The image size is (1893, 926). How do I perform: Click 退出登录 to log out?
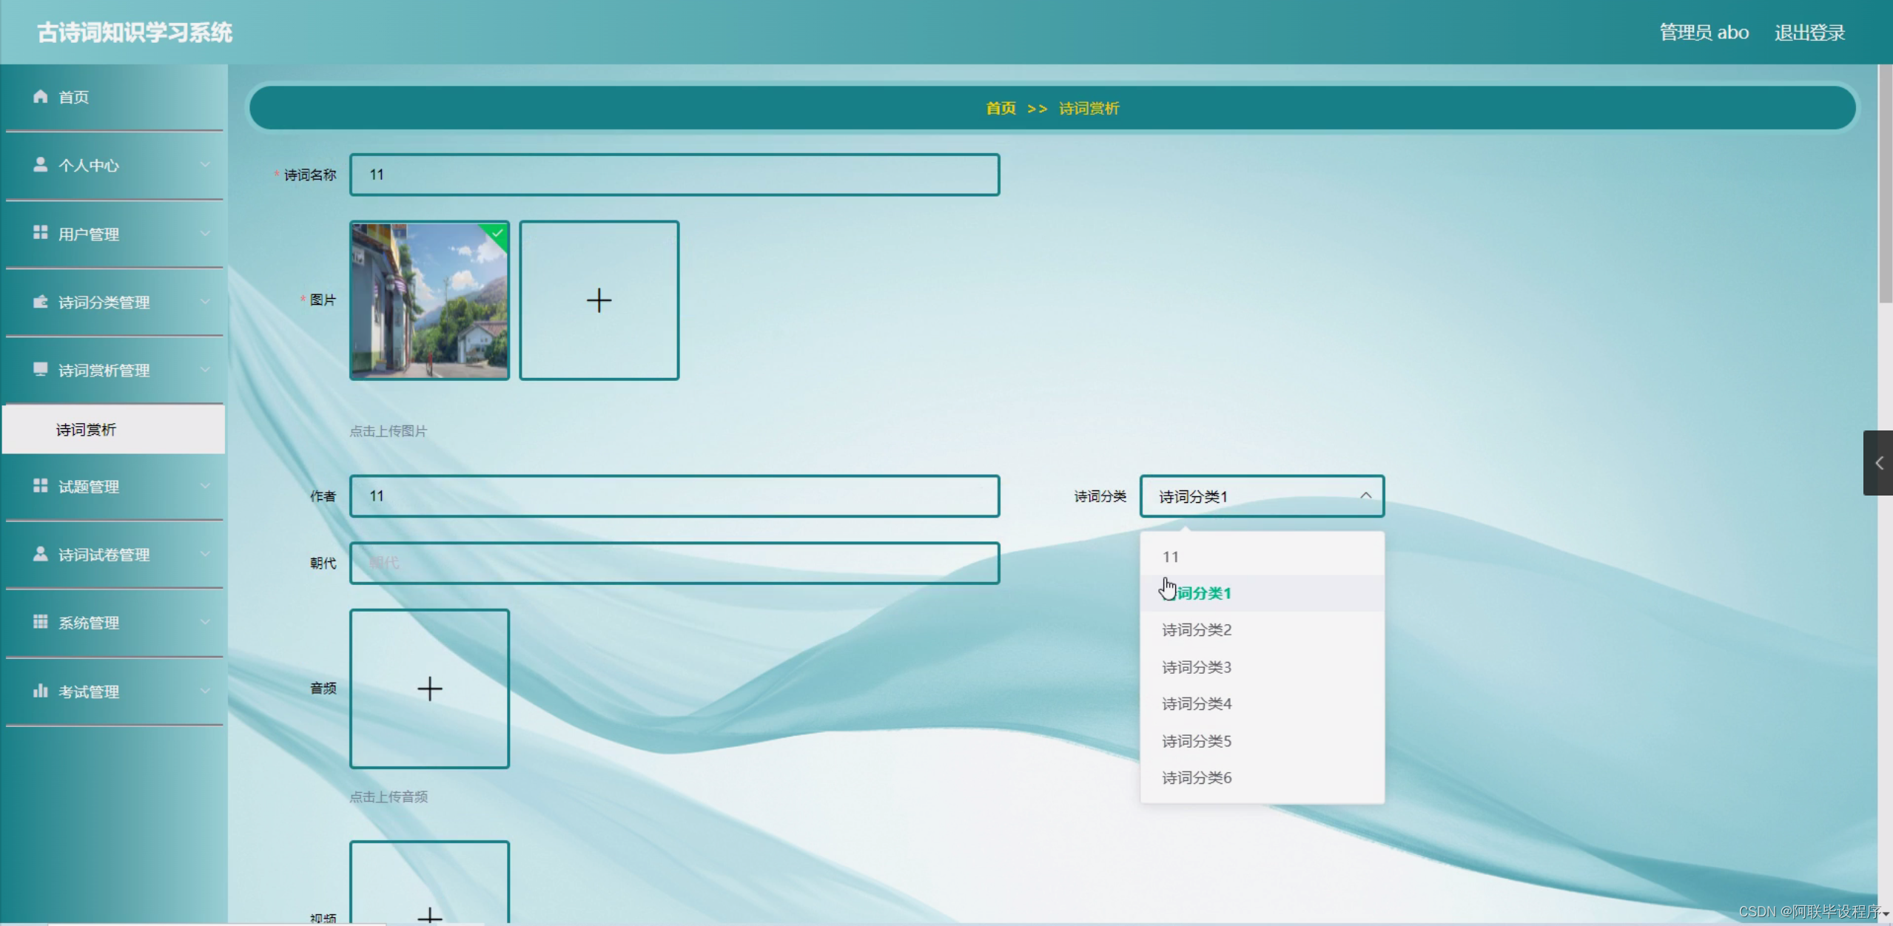click(1809, 32)
